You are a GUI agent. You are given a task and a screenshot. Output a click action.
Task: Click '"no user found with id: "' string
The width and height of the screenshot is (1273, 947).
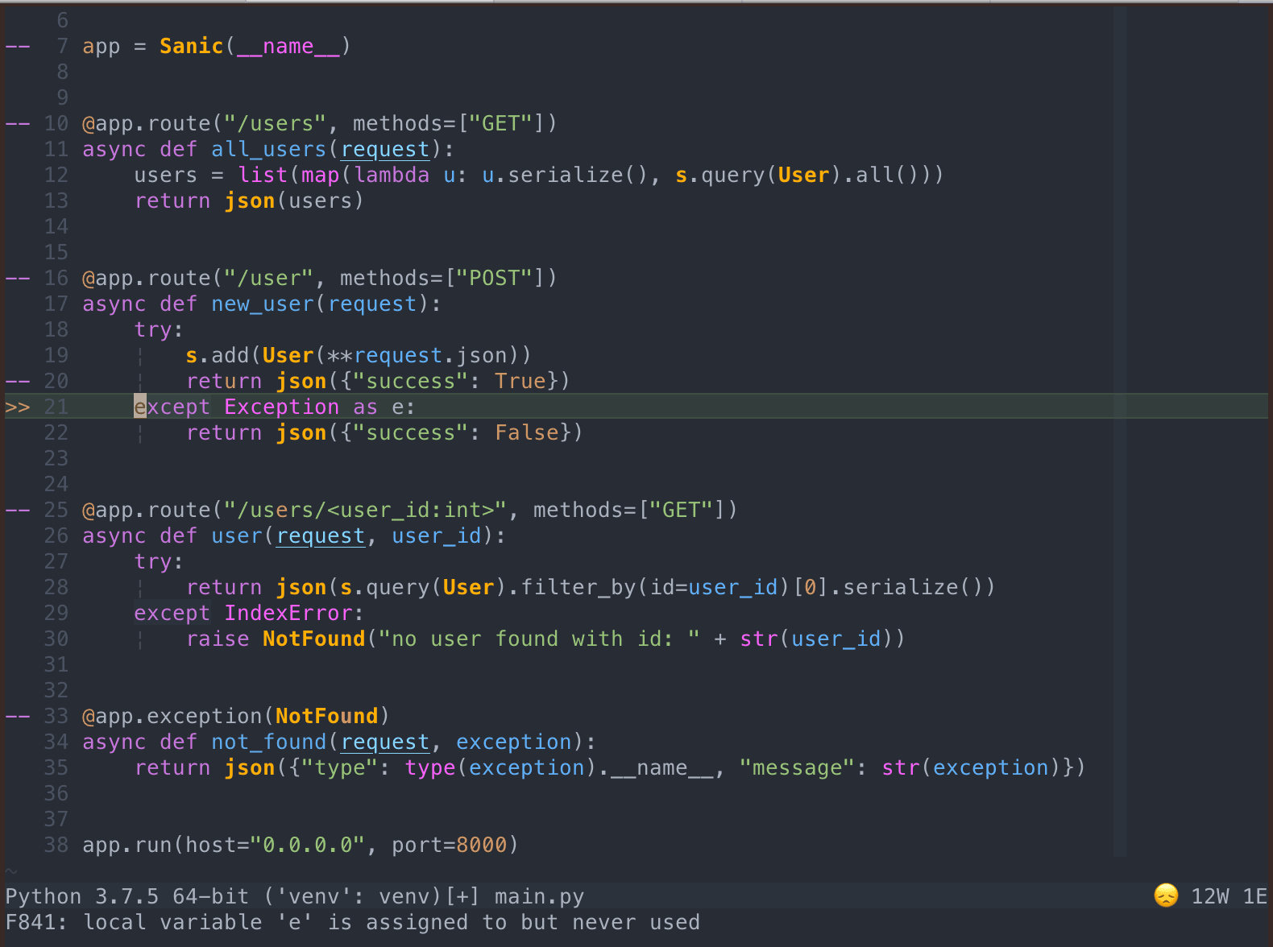[x=540, y=639]
